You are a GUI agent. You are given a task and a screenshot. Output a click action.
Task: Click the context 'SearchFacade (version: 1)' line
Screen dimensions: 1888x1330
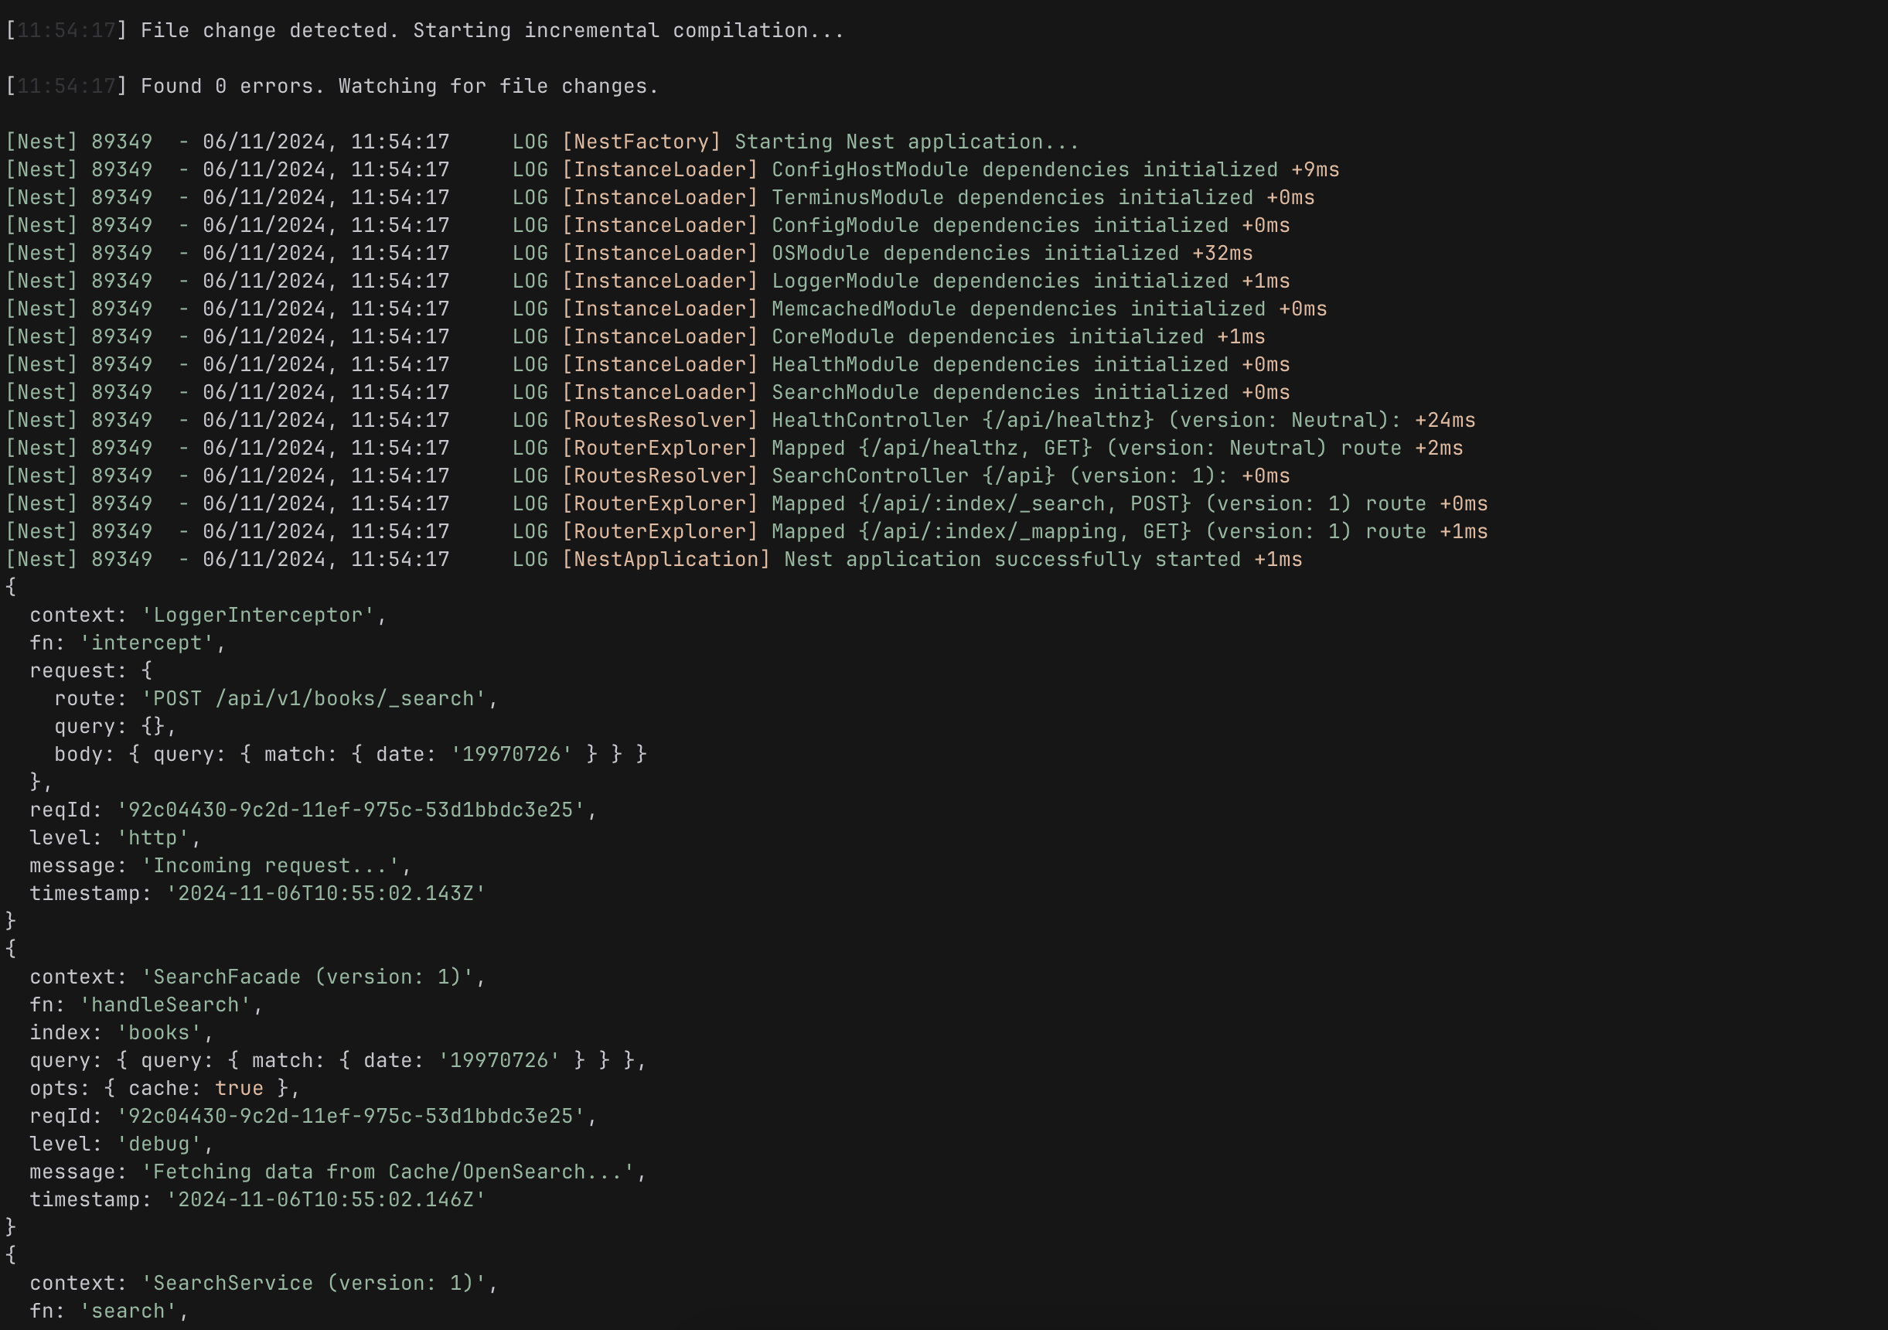(257, 977)
